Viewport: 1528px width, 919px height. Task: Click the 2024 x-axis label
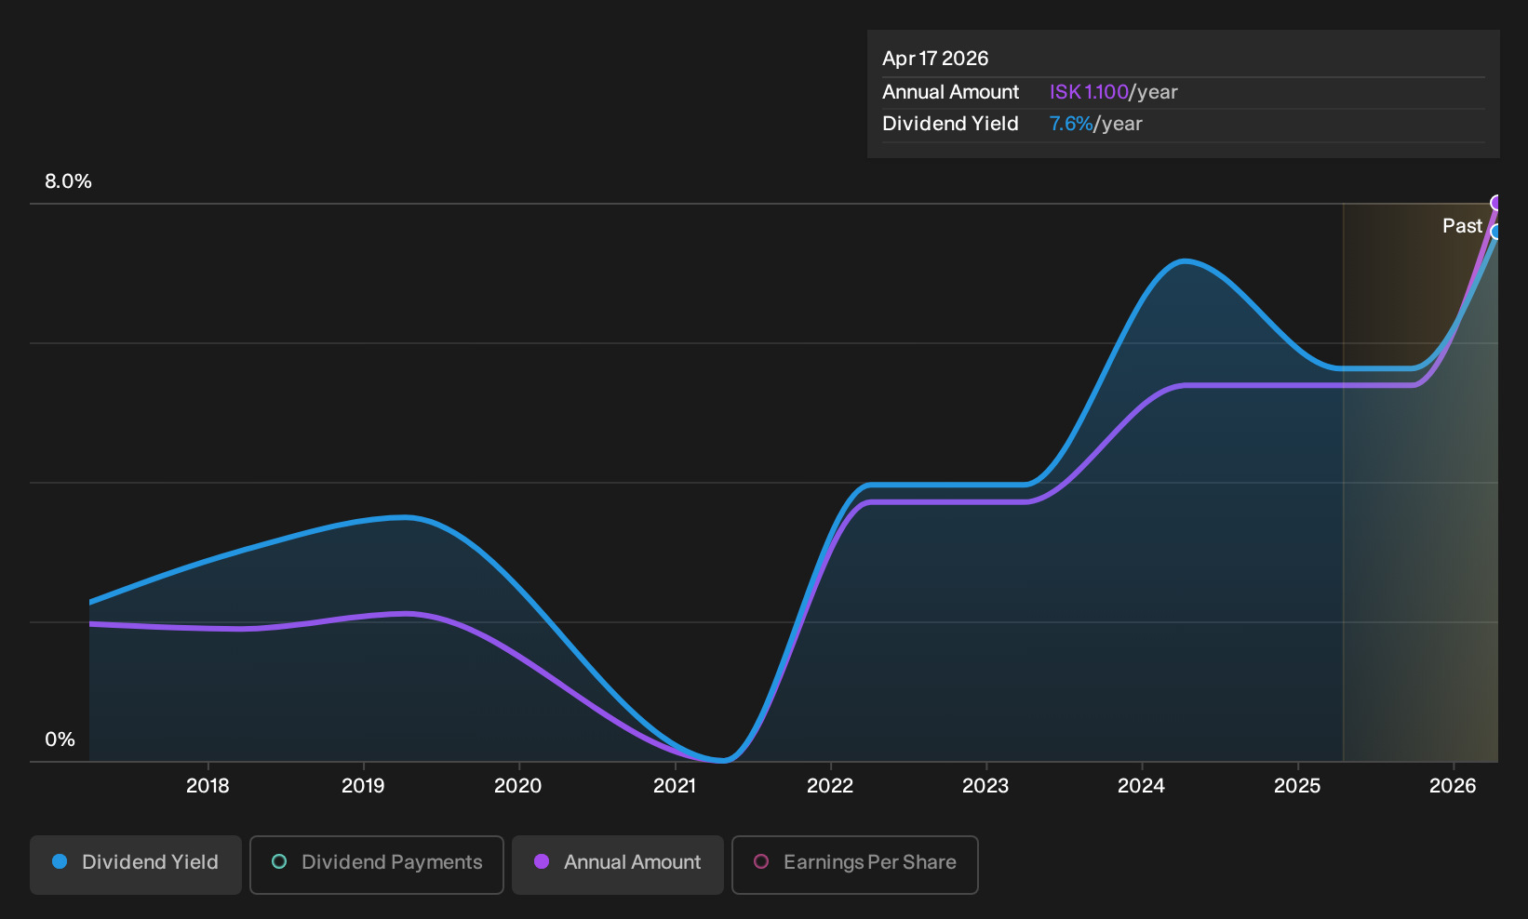1141,786
